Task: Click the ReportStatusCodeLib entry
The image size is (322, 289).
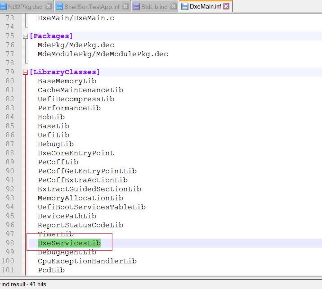Action: click(x=80, y=225)
